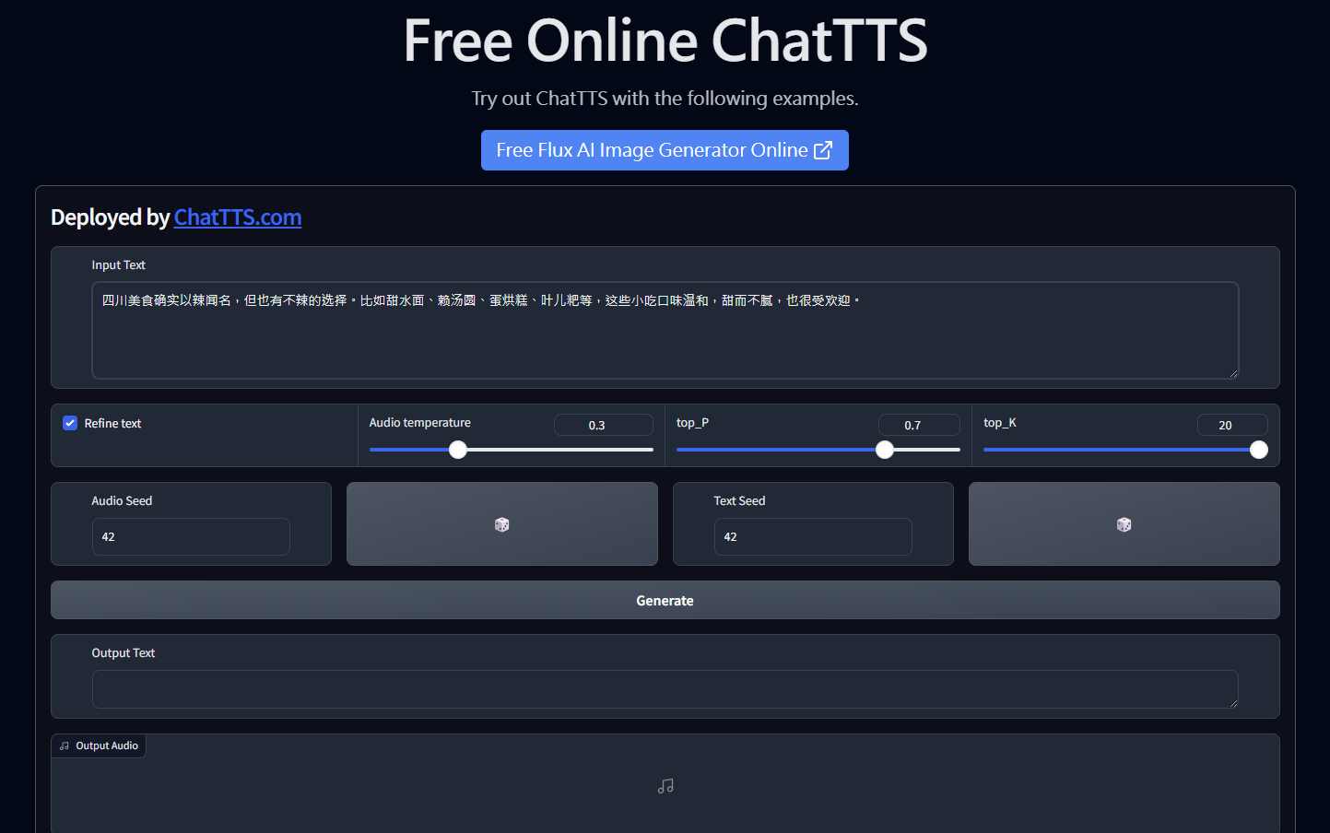Select the Text Seed value field
Viewport: 1330px width, 833px height.
[x=813, y=536]
